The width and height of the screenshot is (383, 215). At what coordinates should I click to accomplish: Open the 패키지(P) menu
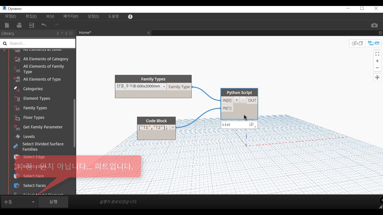(x=71, y=16)
